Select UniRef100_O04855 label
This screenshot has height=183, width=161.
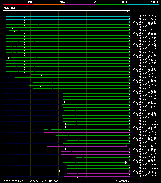coord(144,149)
